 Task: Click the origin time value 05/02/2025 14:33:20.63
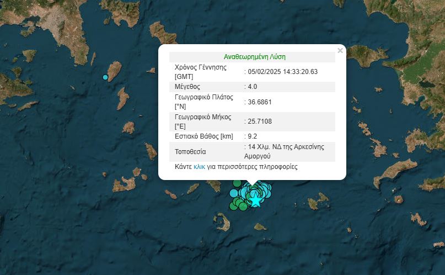click(x=283, y=71)
